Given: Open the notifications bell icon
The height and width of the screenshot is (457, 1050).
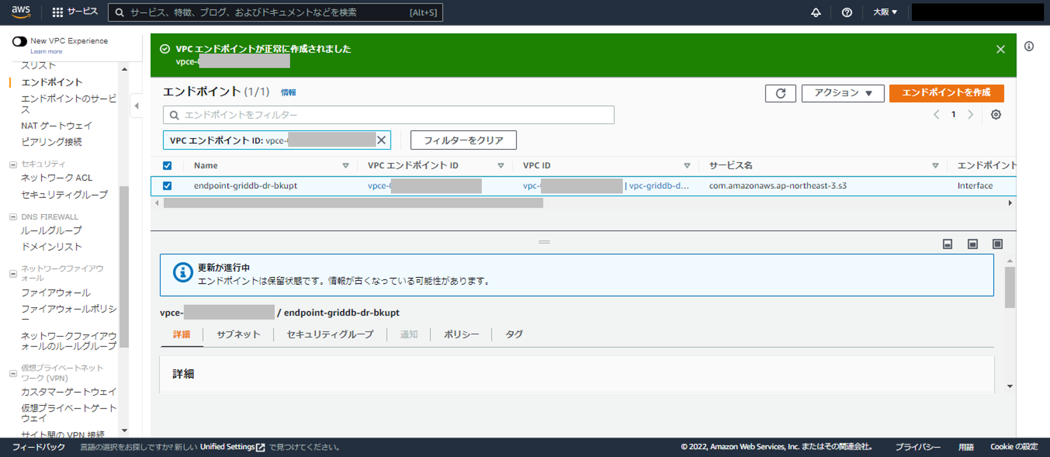Looking at the screenshot, I should [816, 12].
